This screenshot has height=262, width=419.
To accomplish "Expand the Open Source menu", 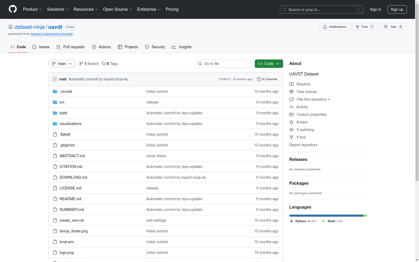I will tap(118, 9).
